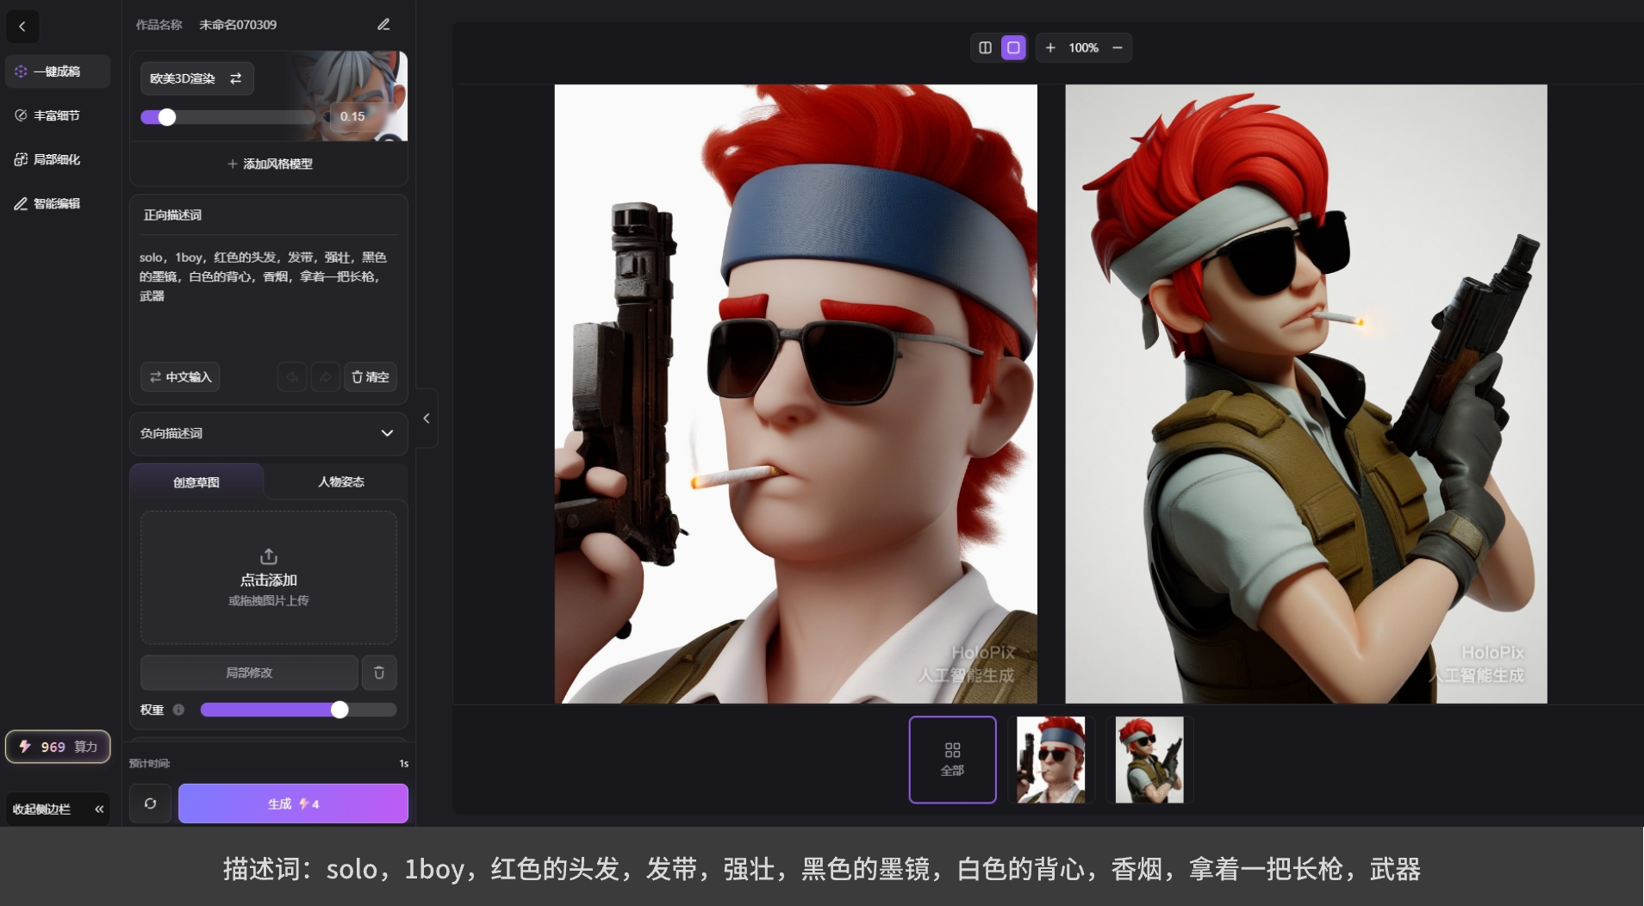Switch to split compare view icon
Screen dimensions: 1644x906
[986, 48]
